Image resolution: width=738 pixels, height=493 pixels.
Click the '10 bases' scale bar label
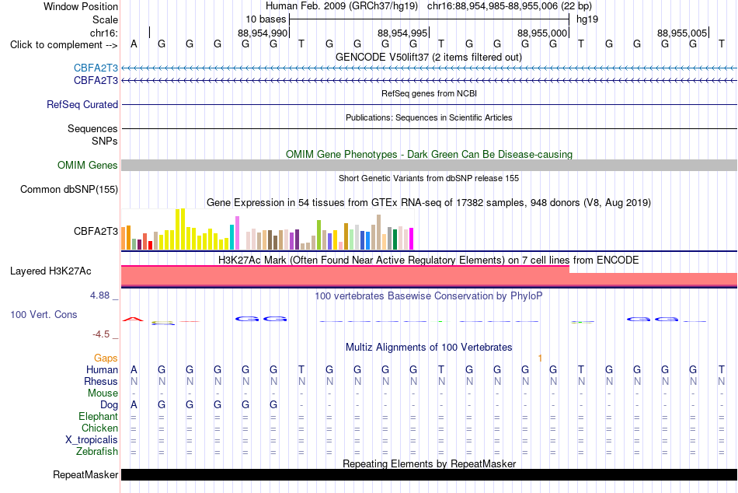point(266,19)
